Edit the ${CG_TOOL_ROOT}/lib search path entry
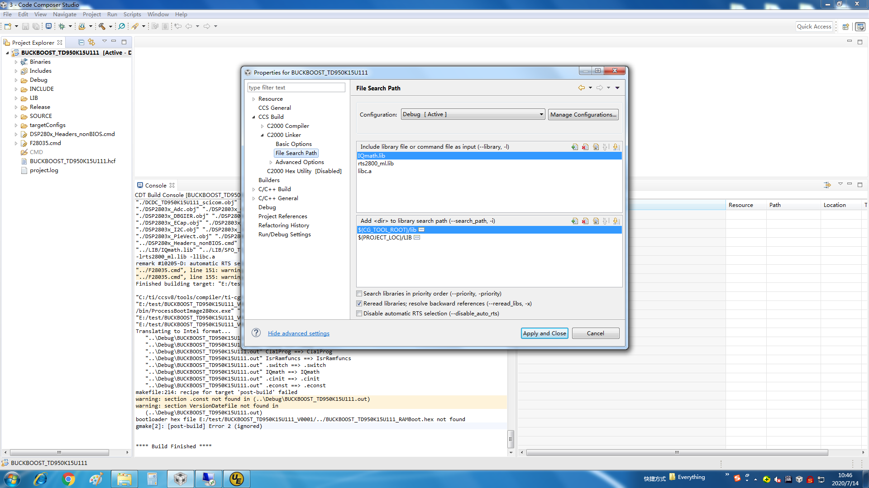Screen dimensions: 869x488 click(x=596, y=221)
